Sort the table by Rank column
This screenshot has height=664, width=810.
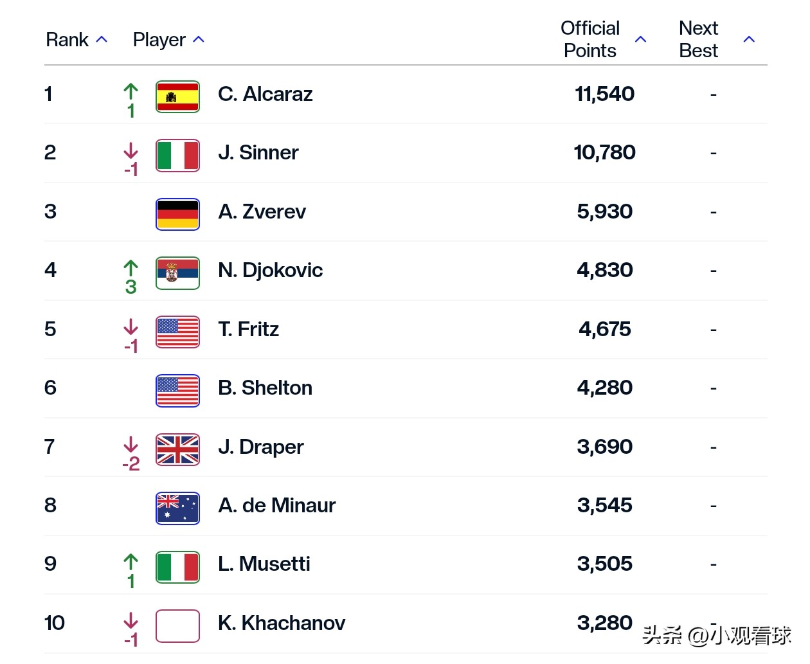point(76,40)
